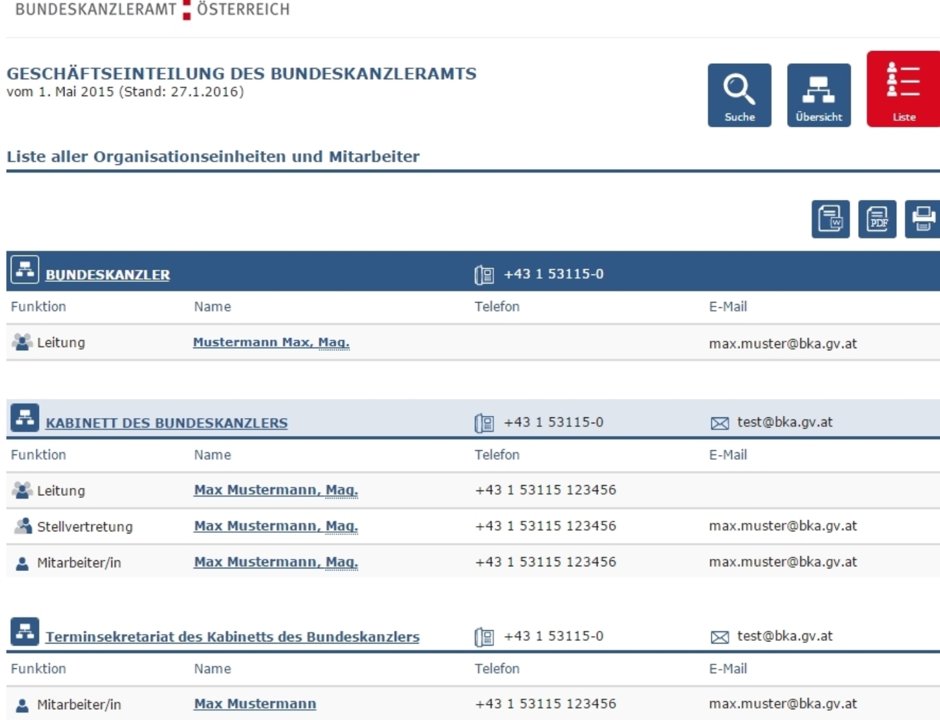Click org-chart icon beside KABINETT DES BUNDESKANZLERS
Screen dimensions: 940x720
pyautogui.click(x=25, y=418)
